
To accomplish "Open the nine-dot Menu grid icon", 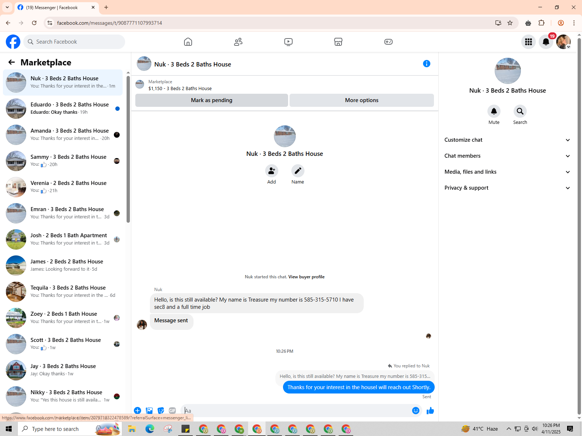I will point(529,42).
